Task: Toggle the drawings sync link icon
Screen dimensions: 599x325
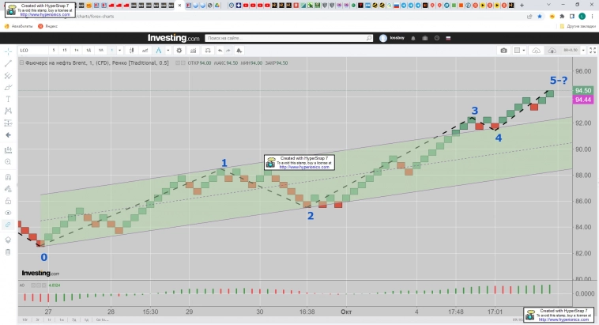Action: [x=8, y=225]
